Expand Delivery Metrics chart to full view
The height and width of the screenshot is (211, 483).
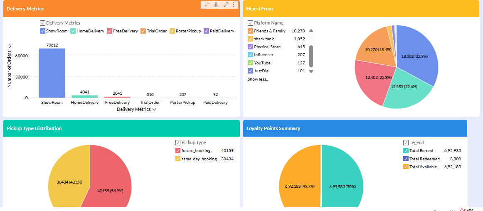point(226,5)
